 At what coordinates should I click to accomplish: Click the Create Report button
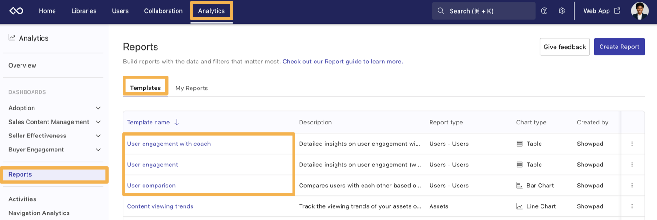(619, 47)
